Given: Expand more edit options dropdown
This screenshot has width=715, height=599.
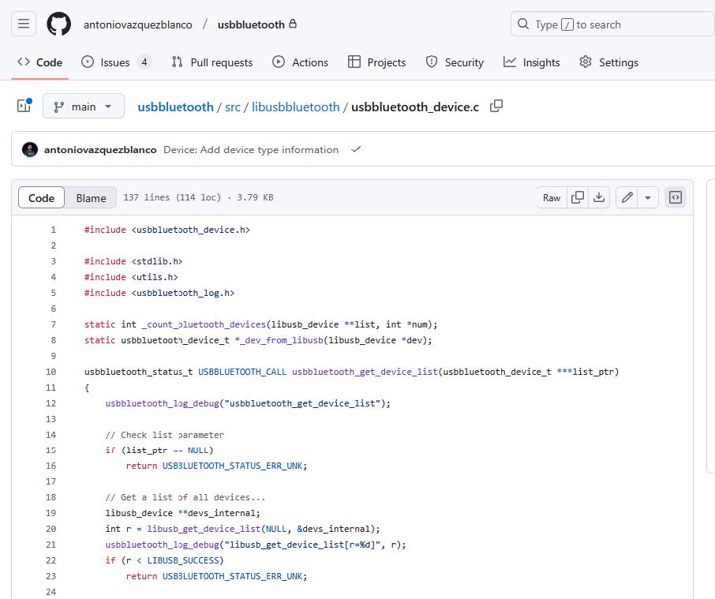Looking at the screenshot, I should 648,198.
